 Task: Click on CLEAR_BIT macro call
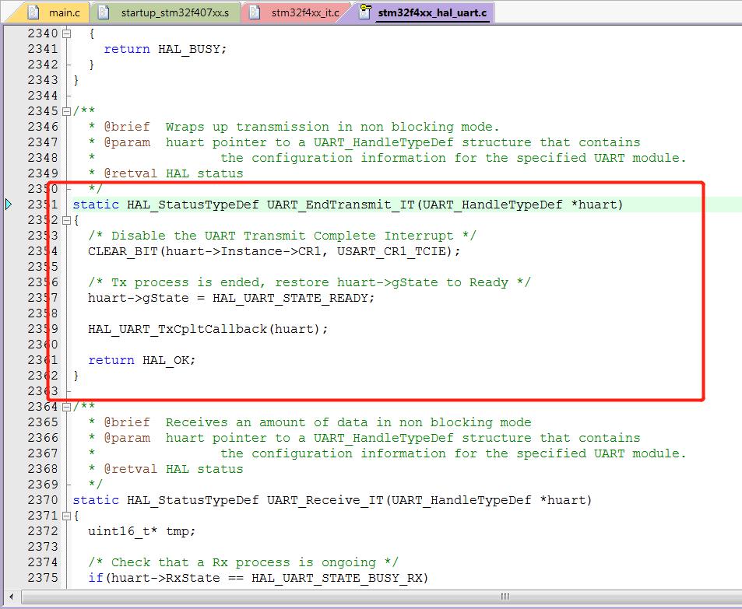tap(122, 251)
